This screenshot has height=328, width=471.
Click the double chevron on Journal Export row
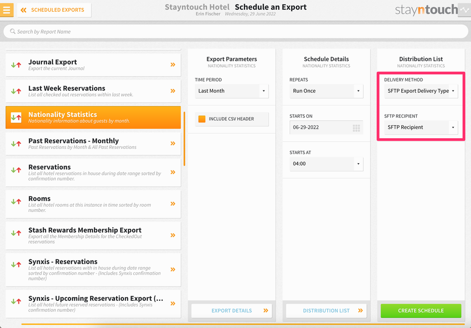tap(173, 64)
